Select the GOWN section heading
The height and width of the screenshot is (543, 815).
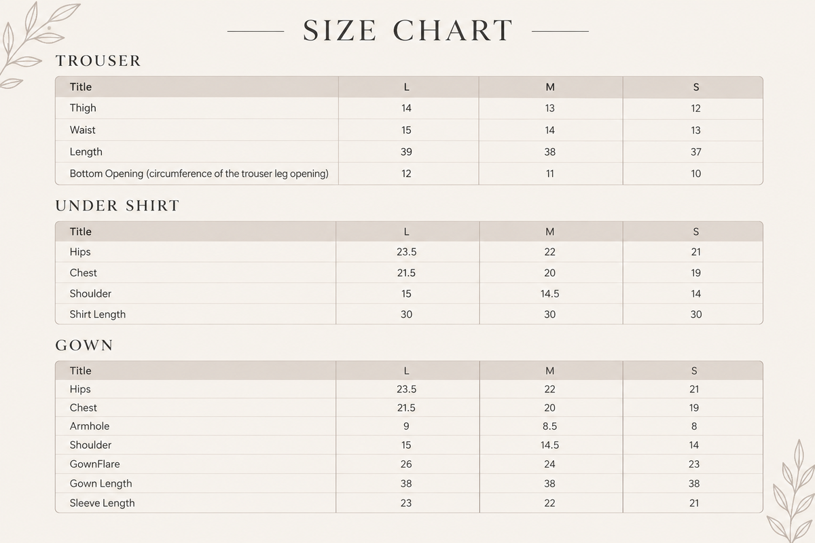click(x=84, y=345)
